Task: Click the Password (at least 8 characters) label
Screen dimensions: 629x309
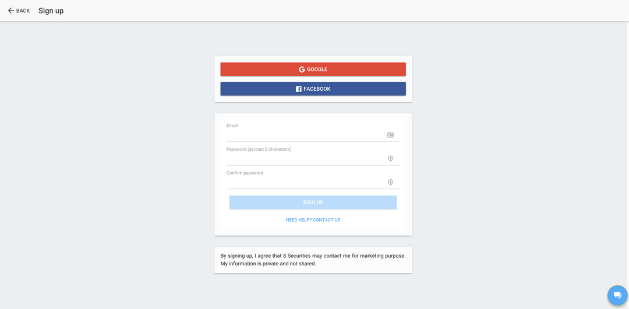Action: click(x=259, y=150)
